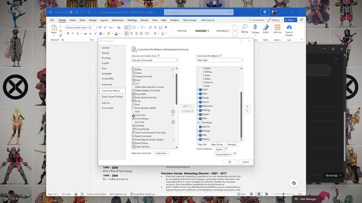Image resolution: width=362 pixels, height=203 pixels.
Task: Click the Show/Hide paragraph marks icon
Action: (x=166, y=28)
